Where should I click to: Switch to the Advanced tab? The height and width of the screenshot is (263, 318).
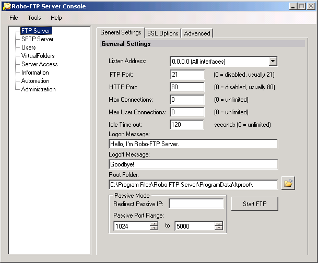197,33
